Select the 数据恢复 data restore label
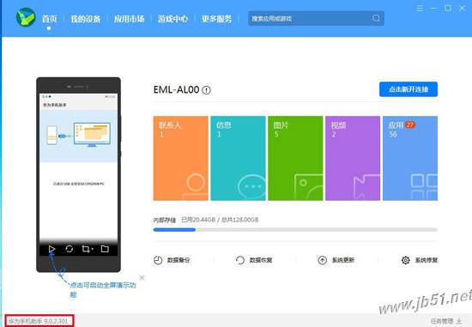The height and width of the screenshot is (327, 472). coord(261,260)
